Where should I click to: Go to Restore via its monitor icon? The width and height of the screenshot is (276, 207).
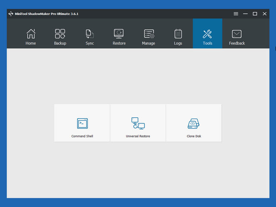pyautogui.click(x=119, y=34)
